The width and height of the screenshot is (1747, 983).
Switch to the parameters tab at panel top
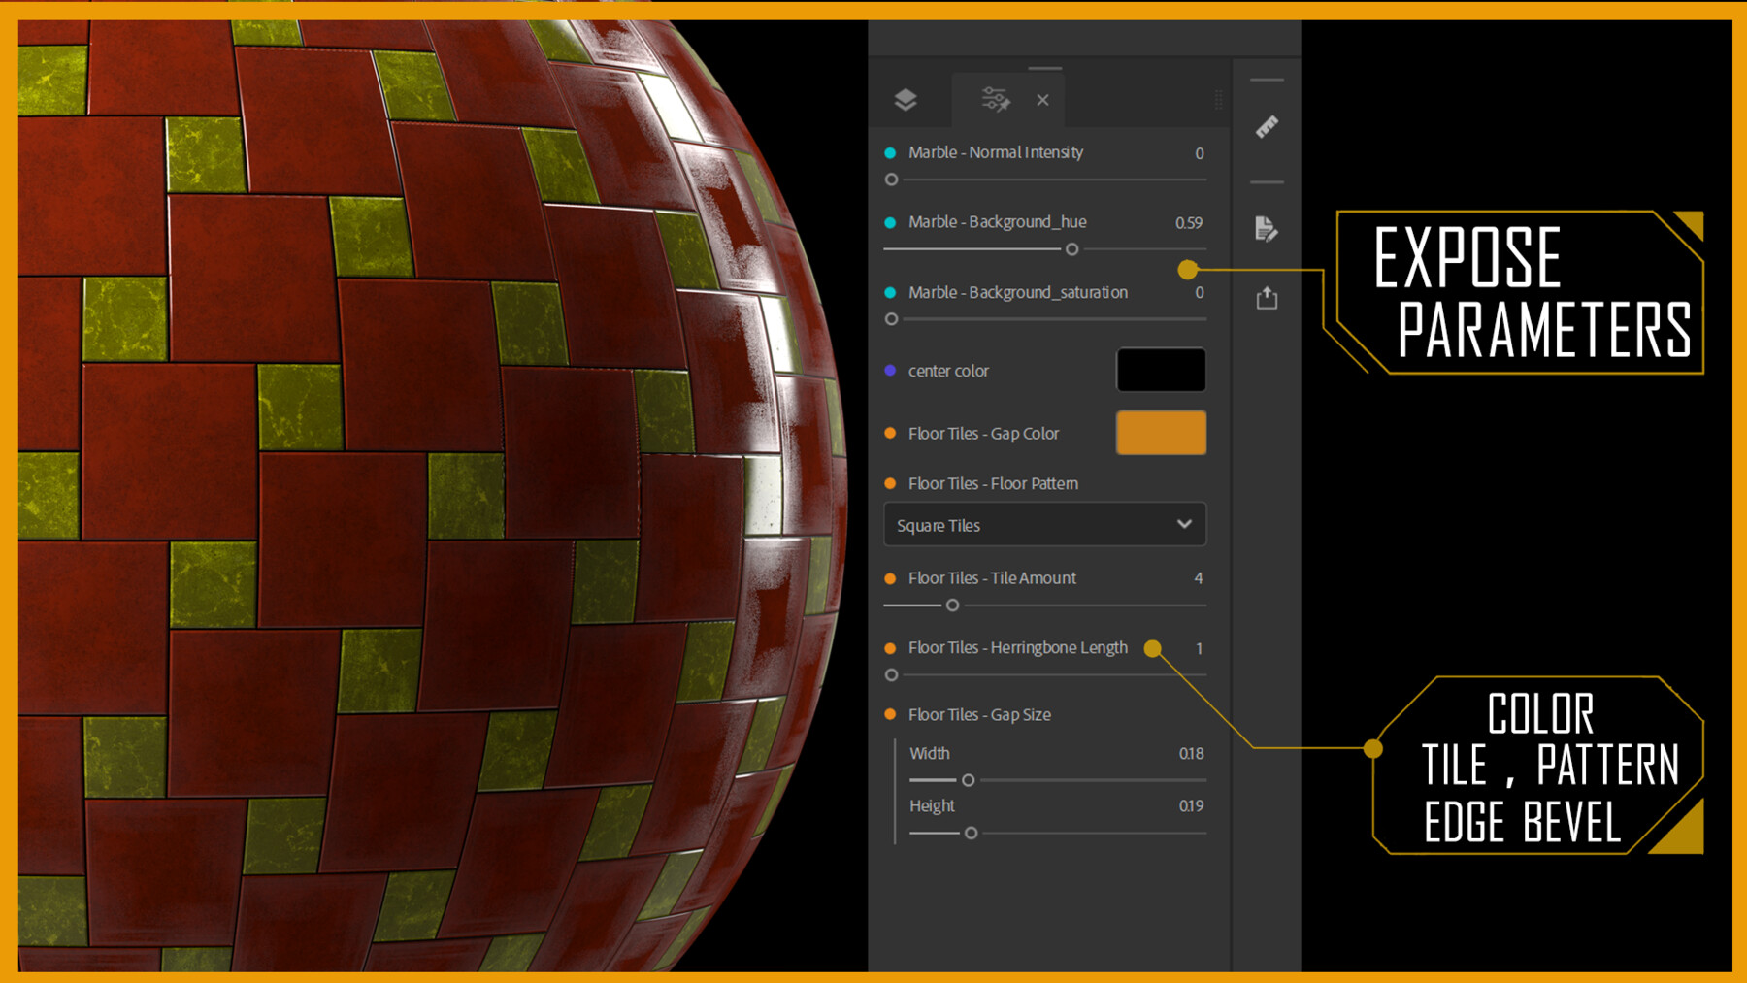tap(993, 98)
